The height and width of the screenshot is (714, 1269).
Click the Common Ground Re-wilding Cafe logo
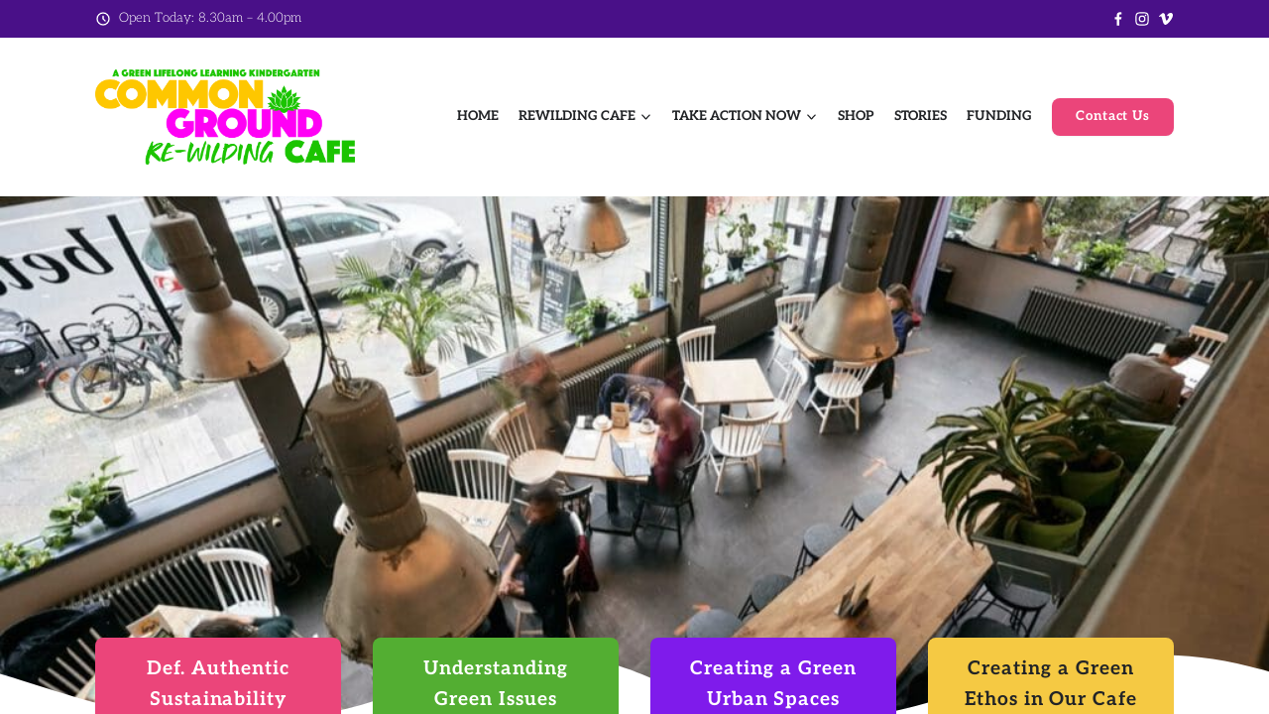click(x=225, y=117)
